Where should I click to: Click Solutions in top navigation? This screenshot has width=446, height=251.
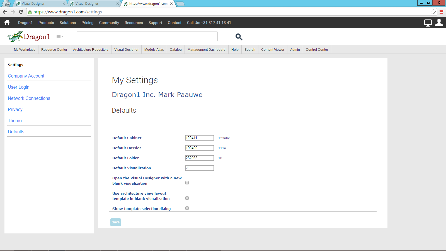[68, 23]
